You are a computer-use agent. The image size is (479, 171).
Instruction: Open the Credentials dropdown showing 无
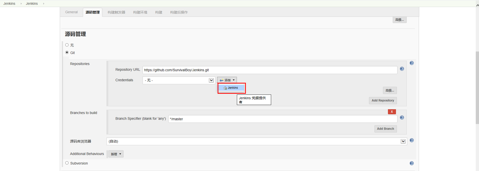point(179,80)
